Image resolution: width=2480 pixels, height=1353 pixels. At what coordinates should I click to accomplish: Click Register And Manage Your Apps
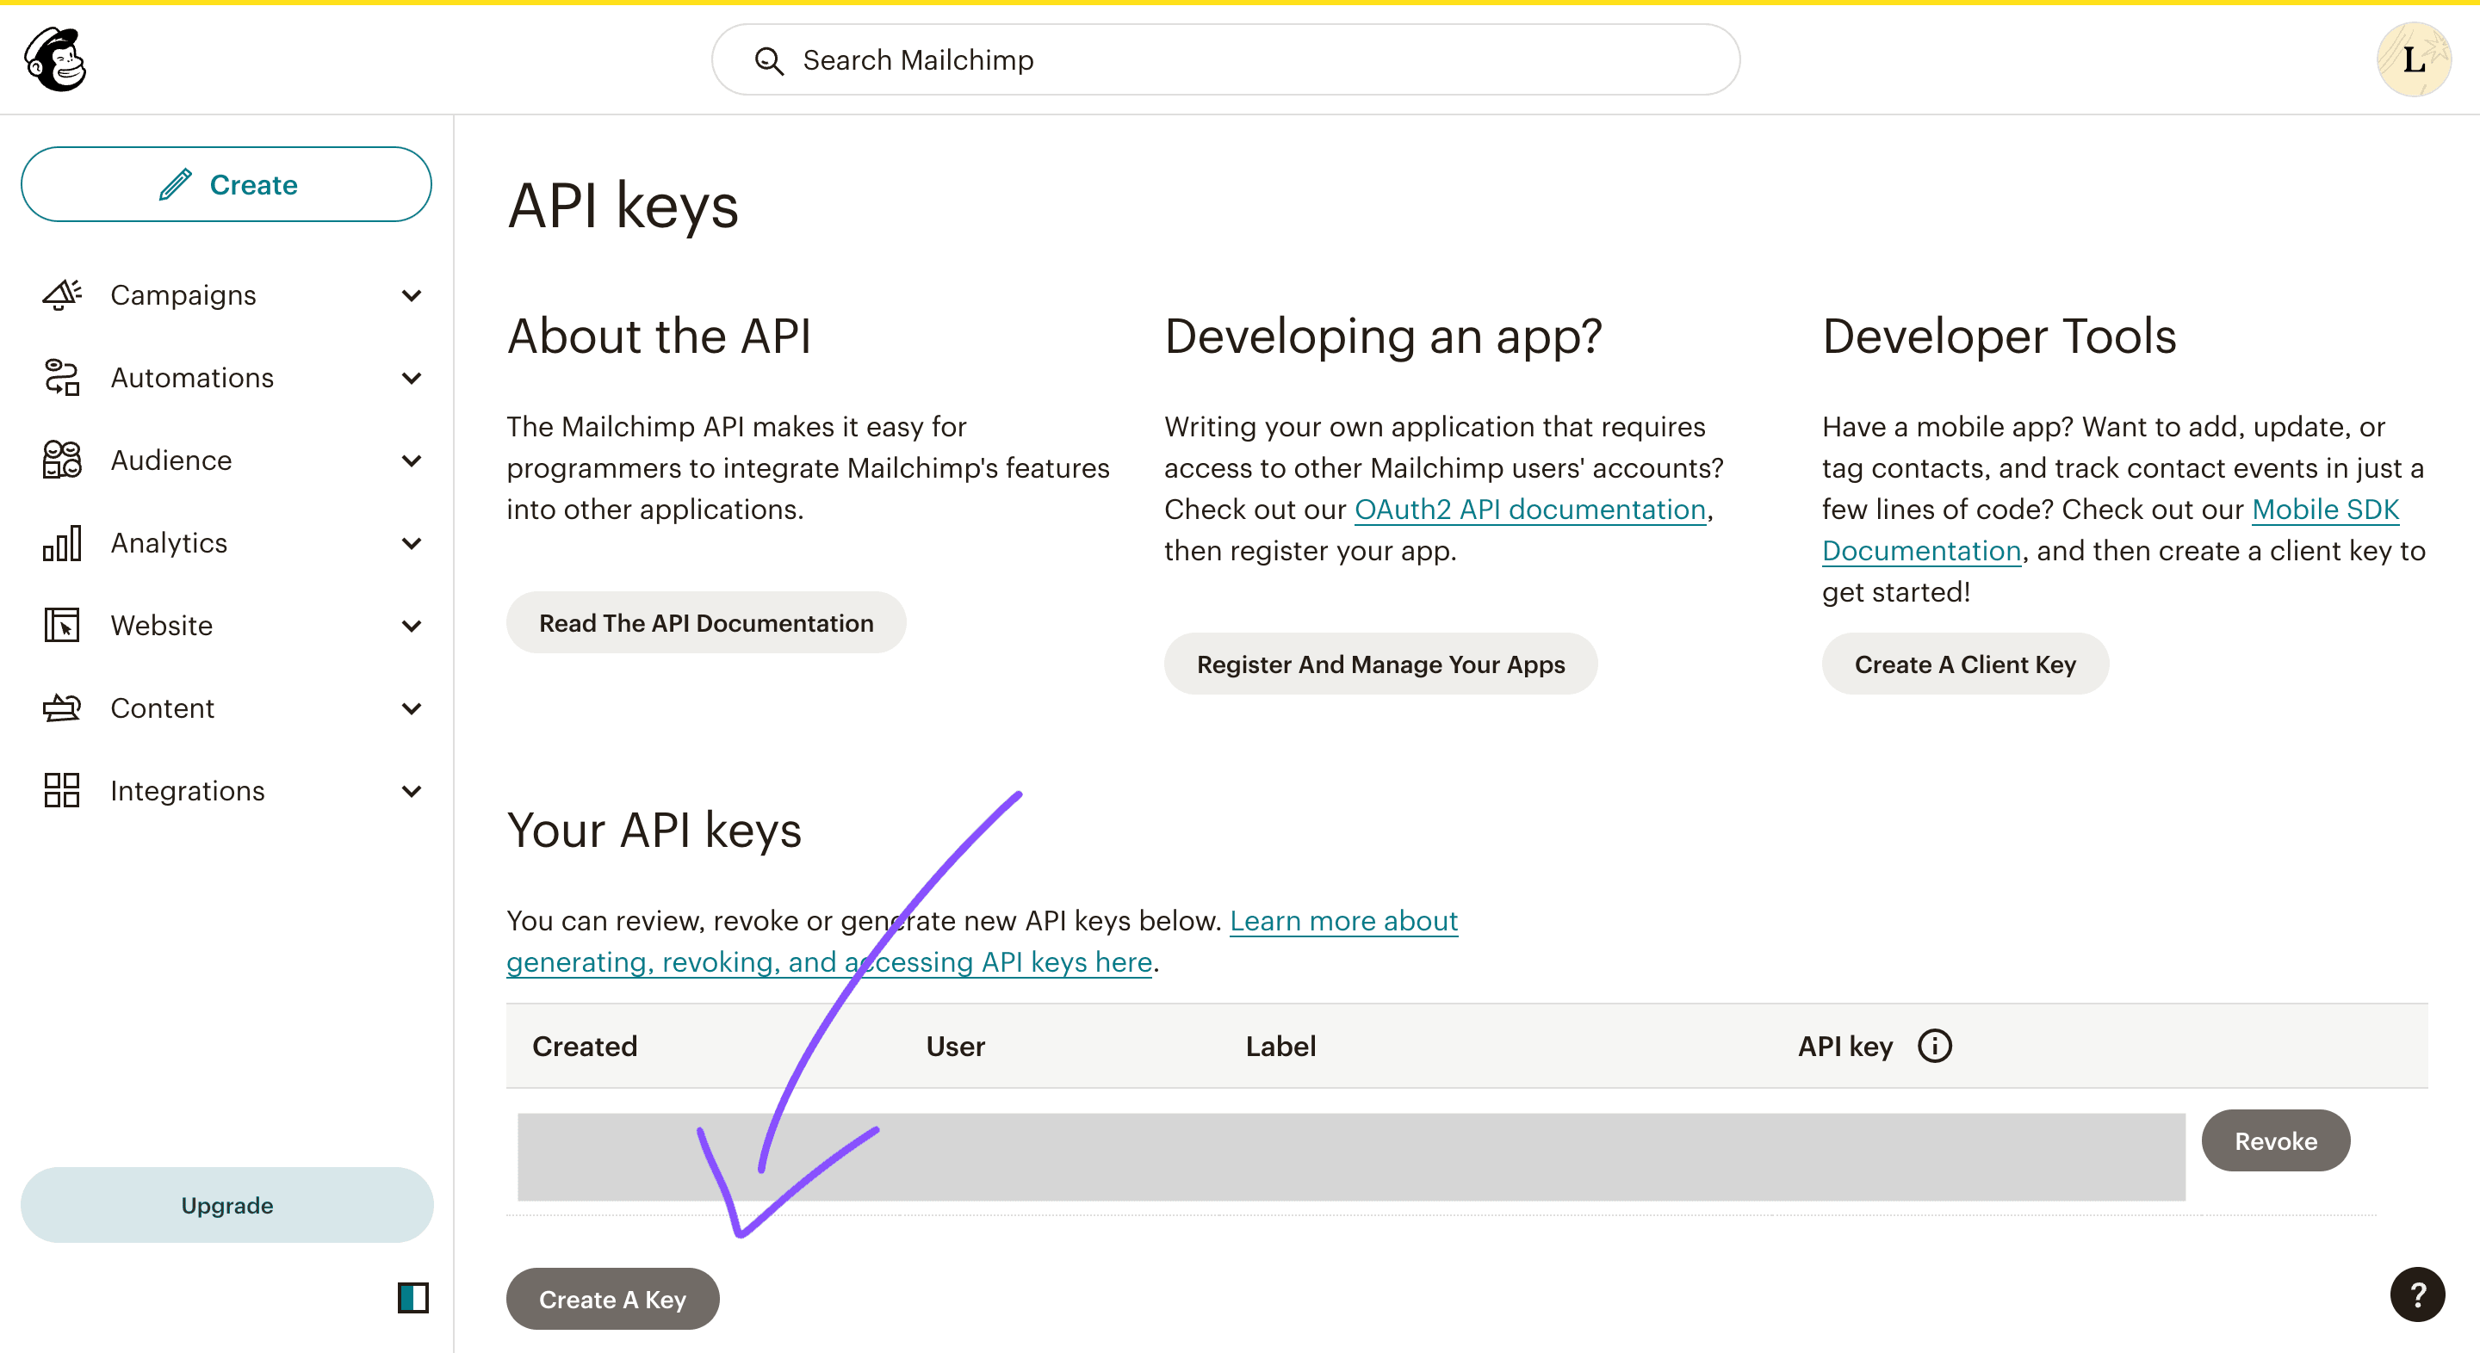tap(1380, 664)
